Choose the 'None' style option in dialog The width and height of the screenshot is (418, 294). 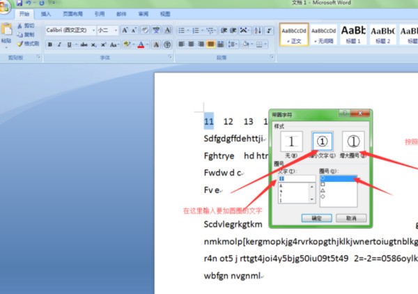pyautogui.click(x=291, y=141)
